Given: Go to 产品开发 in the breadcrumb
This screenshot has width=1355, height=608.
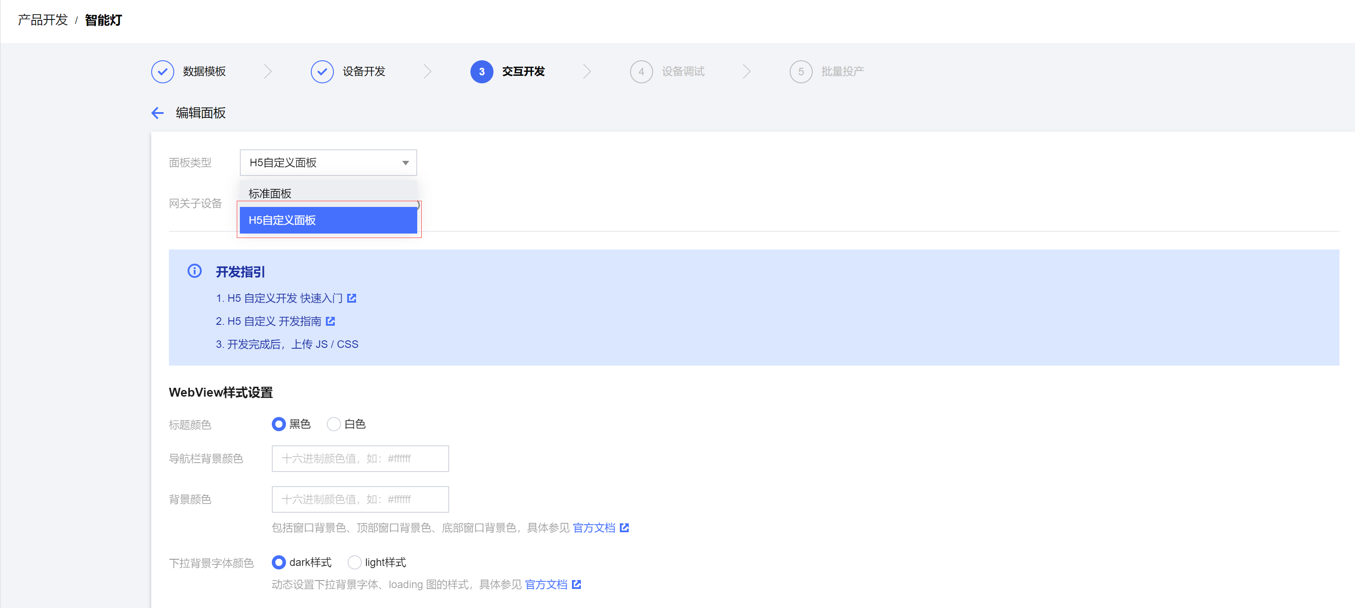Looking at the screenshot, I should [43, 20].
